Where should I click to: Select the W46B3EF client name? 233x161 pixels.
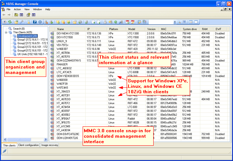click(x=62, y=49)
